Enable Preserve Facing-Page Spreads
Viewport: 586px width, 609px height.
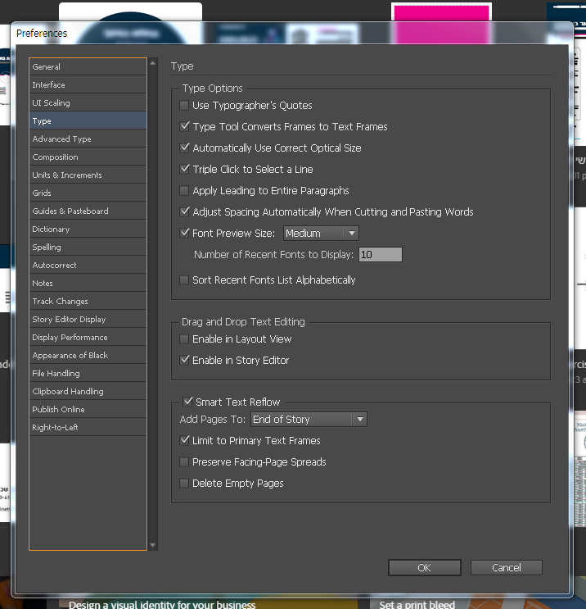point(184,462)
